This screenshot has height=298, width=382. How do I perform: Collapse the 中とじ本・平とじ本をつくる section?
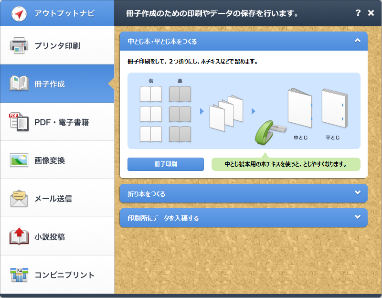pyautogui.click(x=357, y=41)
